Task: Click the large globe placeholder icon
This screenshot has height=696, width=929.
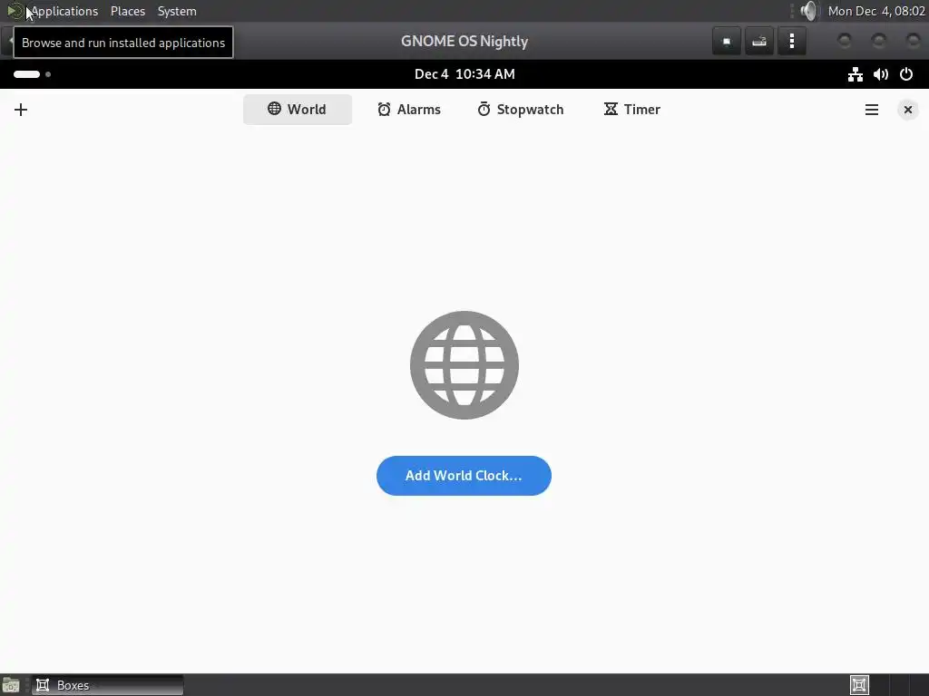Action: tap(464, 365)
